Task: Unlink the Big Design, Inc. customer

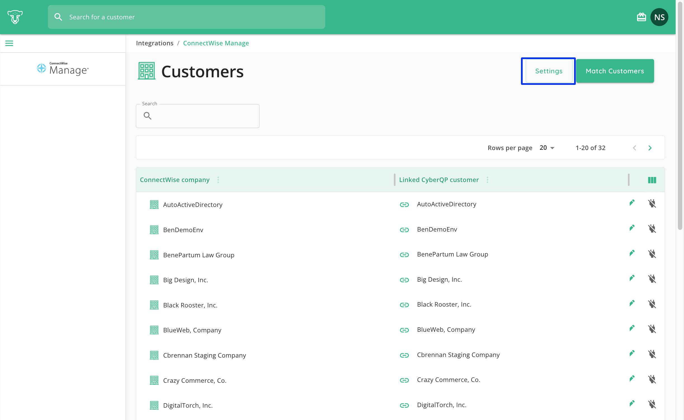Action: pos(652,279)
